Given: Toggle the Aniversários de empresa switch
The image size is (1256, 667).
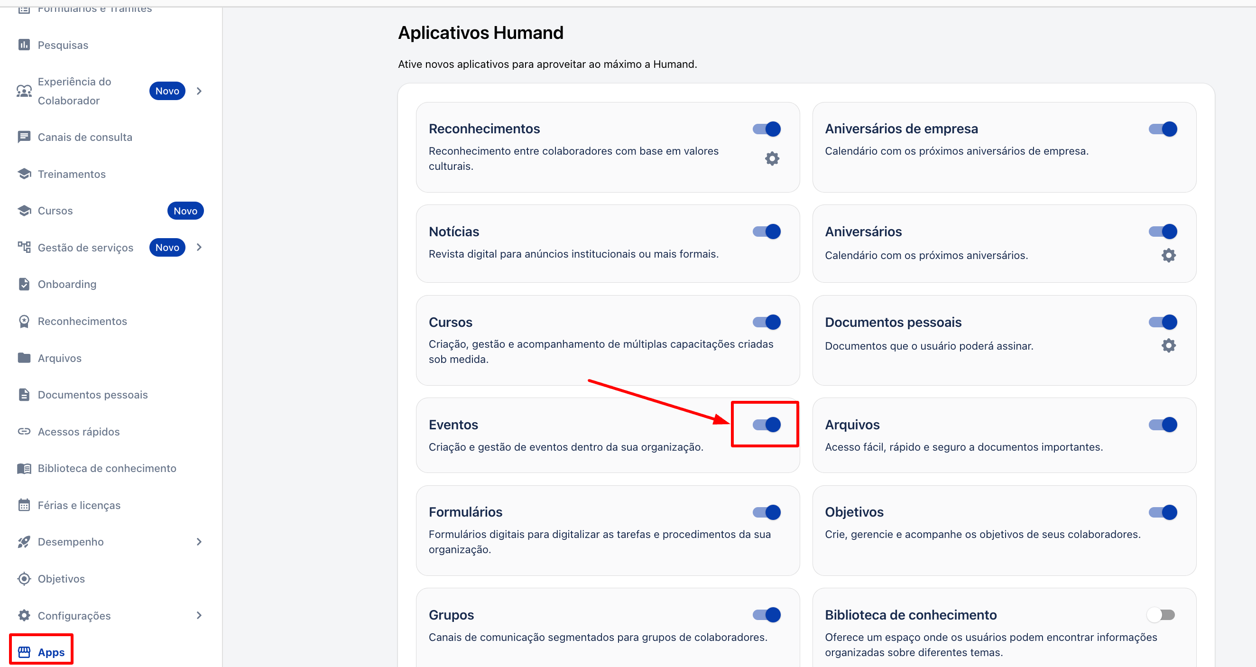Looking at the screenshot, I should 1163,129.
